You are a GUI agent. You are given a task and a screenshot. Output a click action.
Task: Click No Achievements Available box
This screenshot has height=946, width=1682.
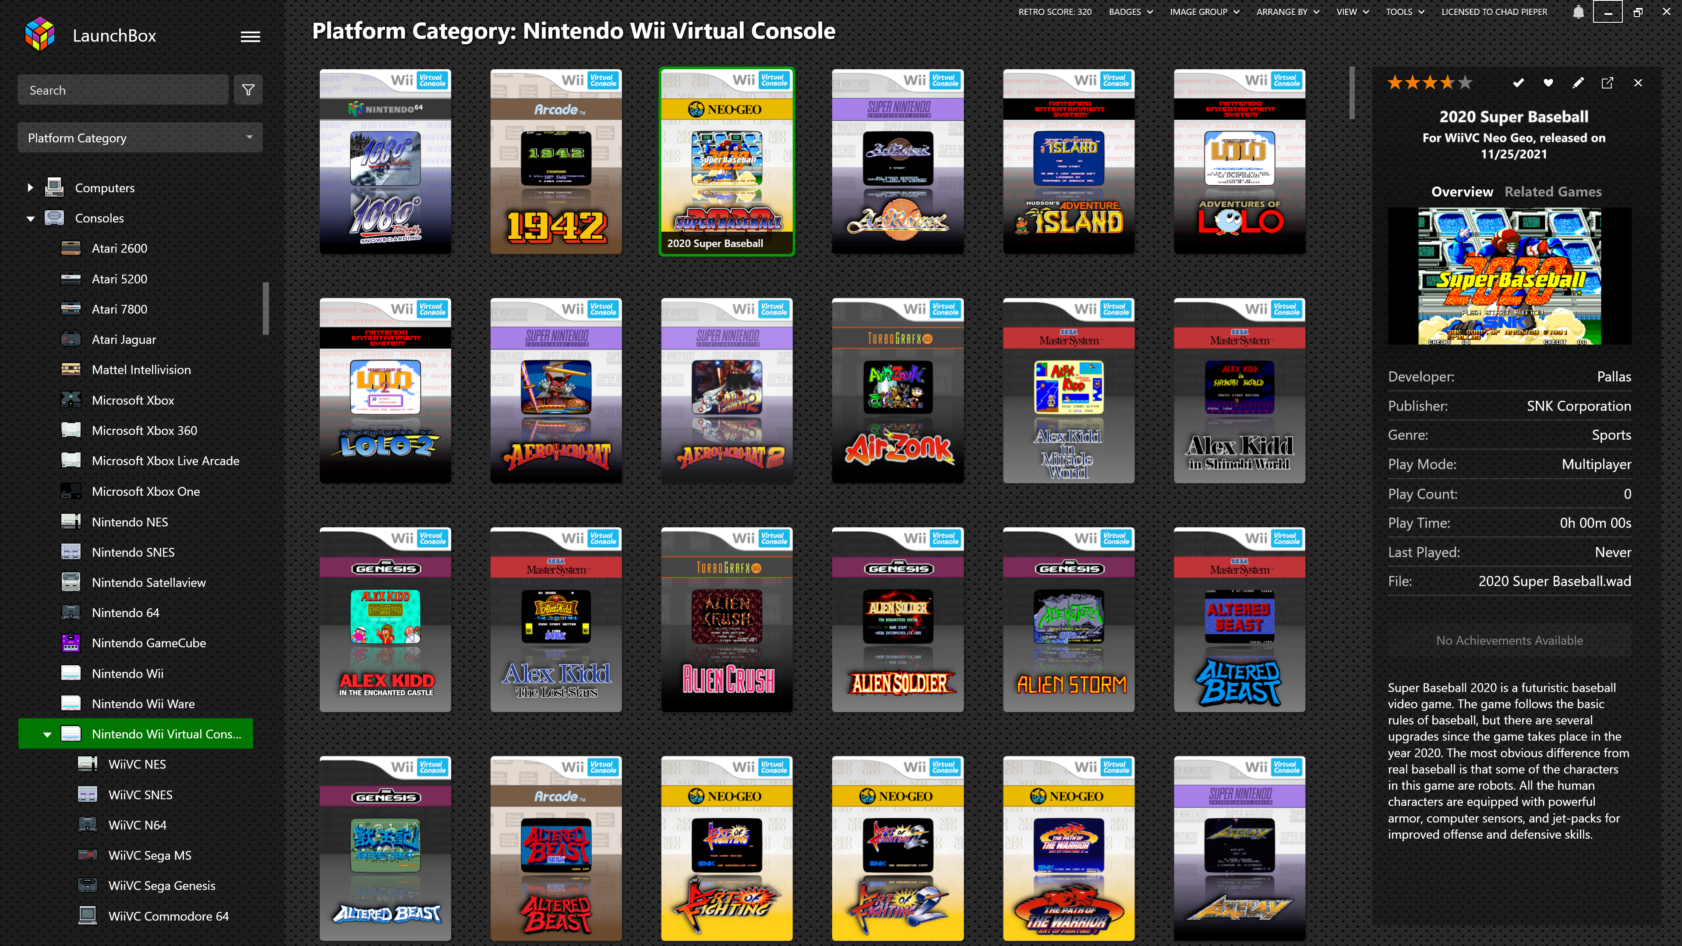pos(1509,640)
